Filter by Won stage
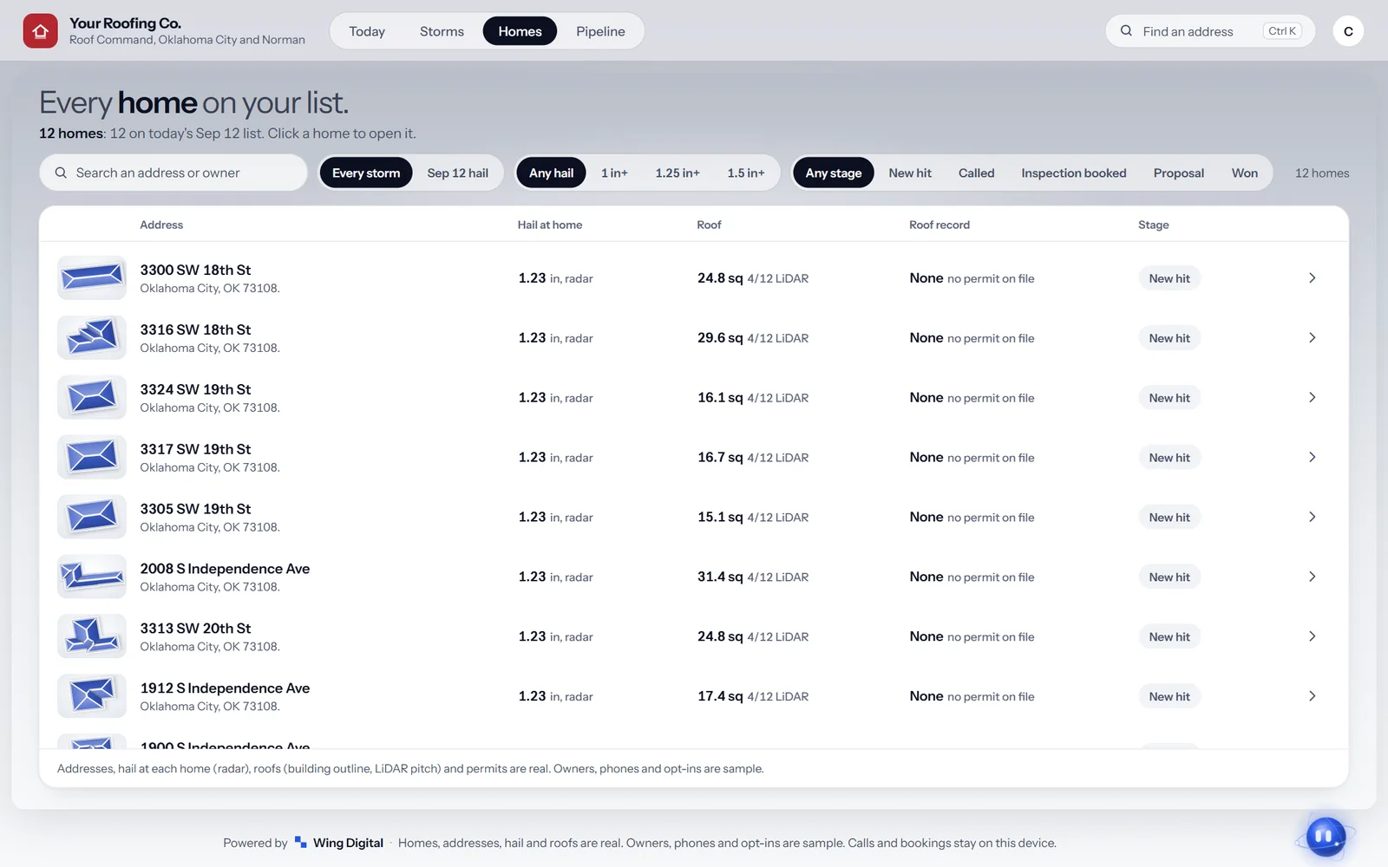 (1245, 173)
